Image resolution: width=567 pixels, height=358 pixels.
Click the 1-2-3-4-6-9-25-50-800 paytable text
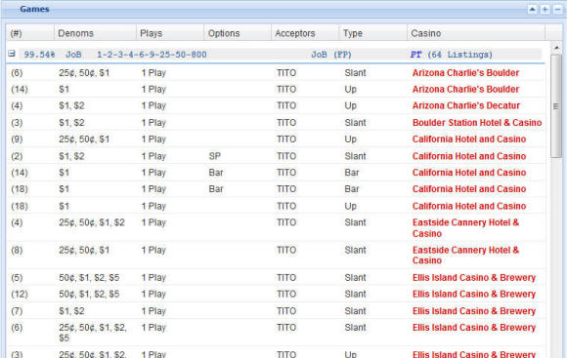tap(152, 55)
